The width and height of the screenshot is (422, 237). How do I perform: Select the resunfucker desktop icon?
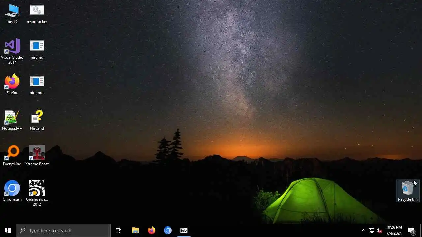pos(37,14)
